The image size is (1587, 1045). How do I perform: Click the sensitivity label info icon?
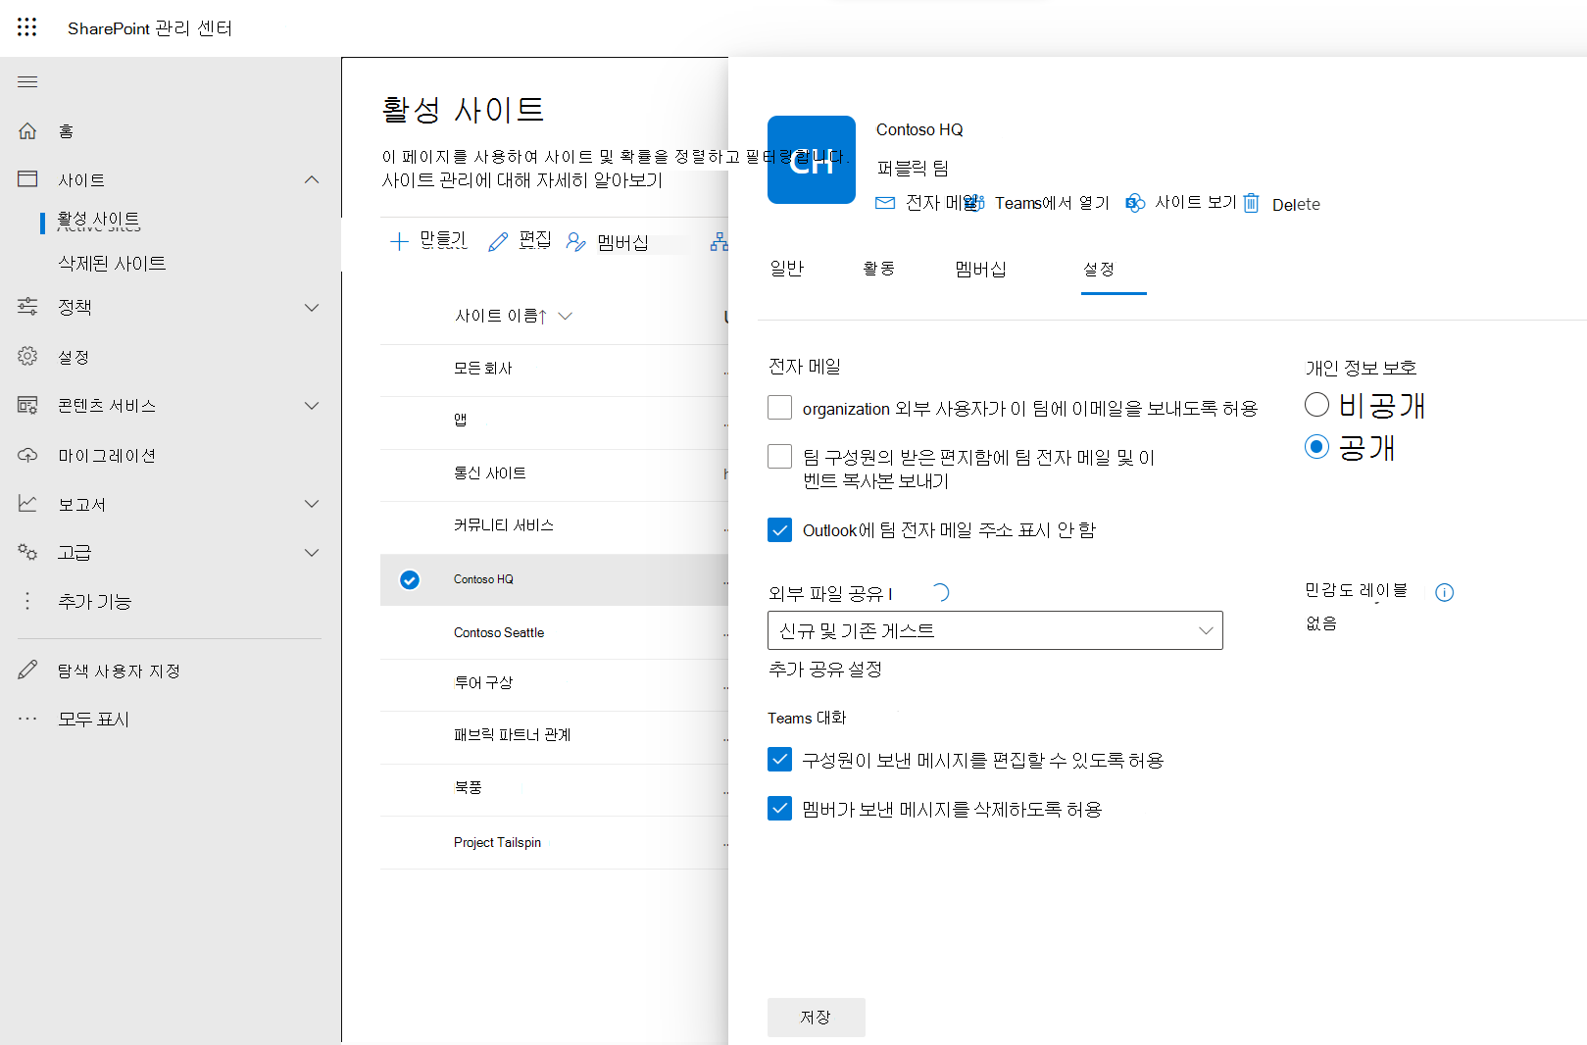[x=1444, y=592]
